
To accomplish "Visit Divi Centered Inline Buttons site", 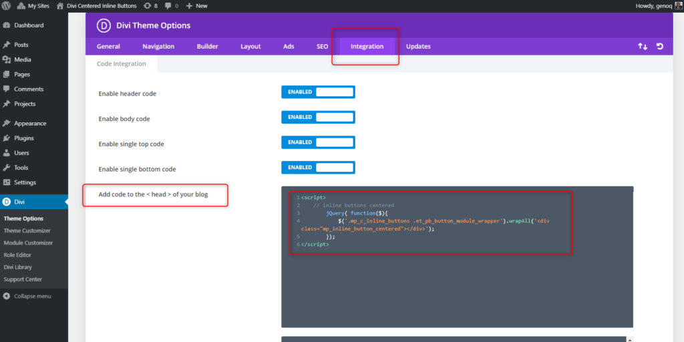I will (97, 5).
